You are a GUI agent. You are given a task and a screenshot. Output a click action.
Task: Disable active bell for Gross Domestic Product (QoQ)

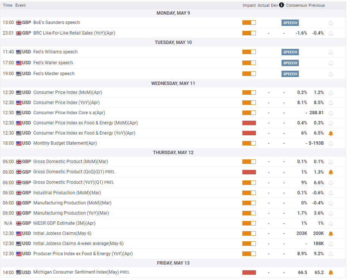click(330, 172)
